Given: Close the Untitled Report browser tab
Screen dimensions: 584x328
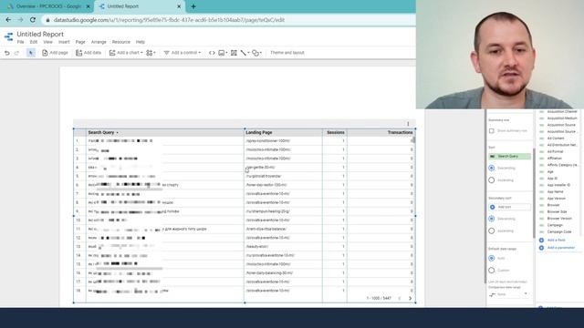Looking at the screenshot, I should 179,6.
